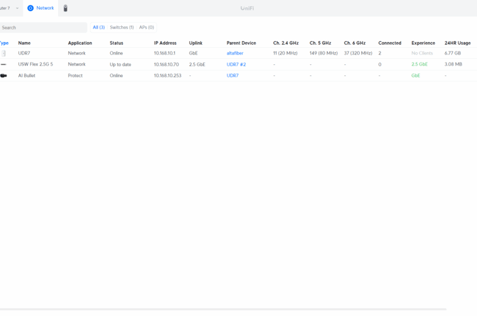This screenshot has height=316, width=477.
Task: Click the AI Bullet camera icon
Action: (x=4, y=75)
